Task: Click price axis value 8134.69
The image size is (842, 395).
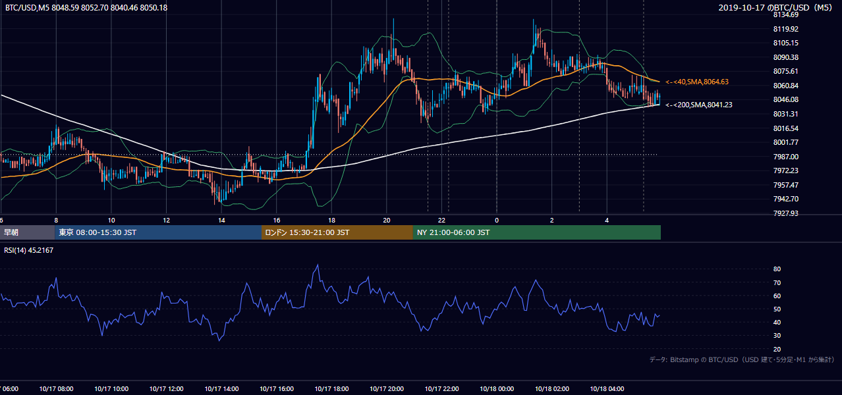Action: tap(785, 14)
